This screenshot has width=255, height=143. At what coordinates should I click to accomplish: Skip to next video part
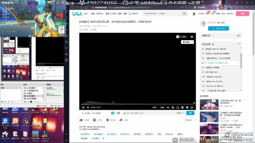(88, 107)
